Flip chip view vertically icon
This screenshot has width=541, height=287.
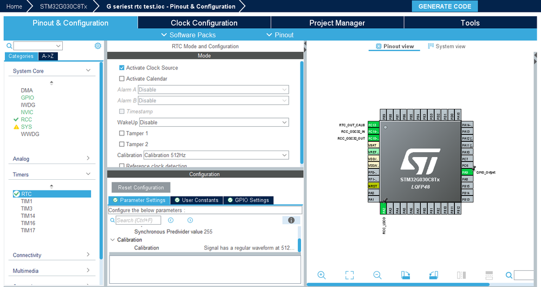489,275
